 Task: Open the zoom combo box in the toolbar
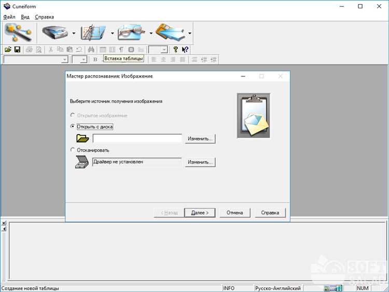point(158,50)
